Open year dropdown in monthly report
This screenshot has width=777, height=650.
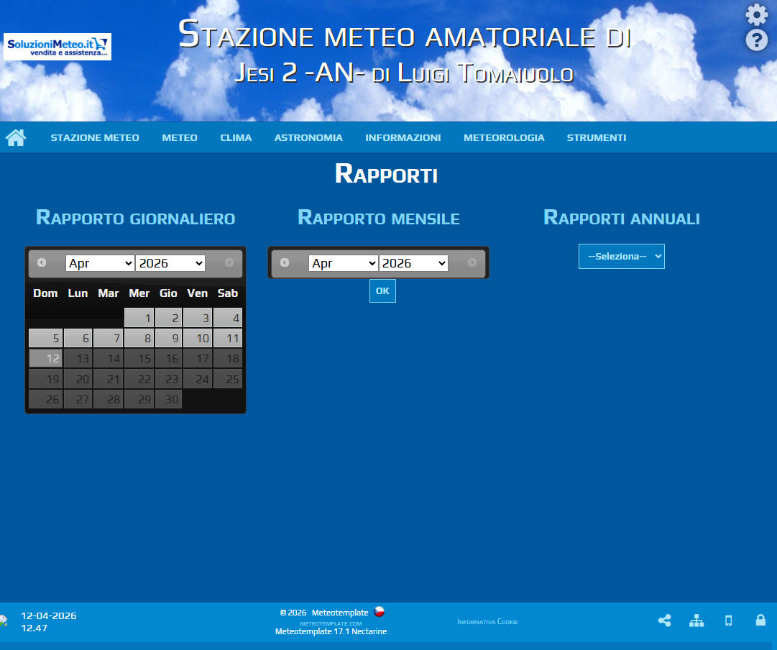[413, 263]
